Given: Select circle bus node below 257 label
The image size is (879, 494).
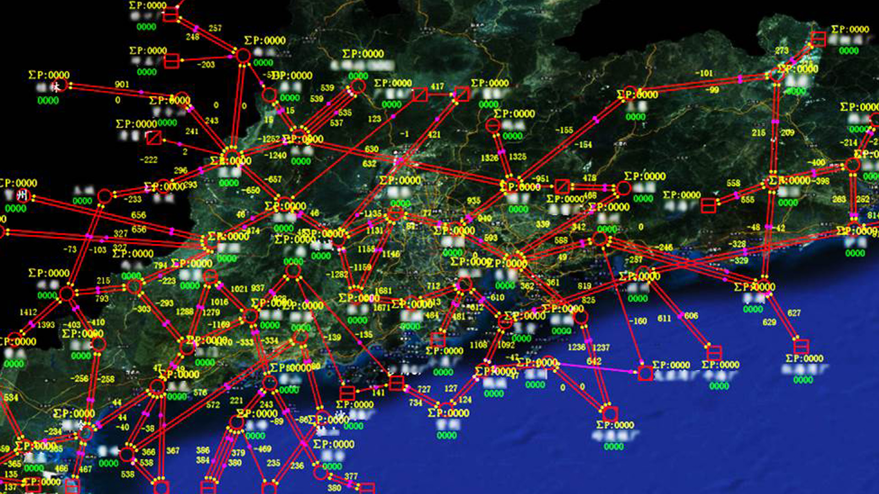Looking at the screenshot, I should tap(243, 56).
